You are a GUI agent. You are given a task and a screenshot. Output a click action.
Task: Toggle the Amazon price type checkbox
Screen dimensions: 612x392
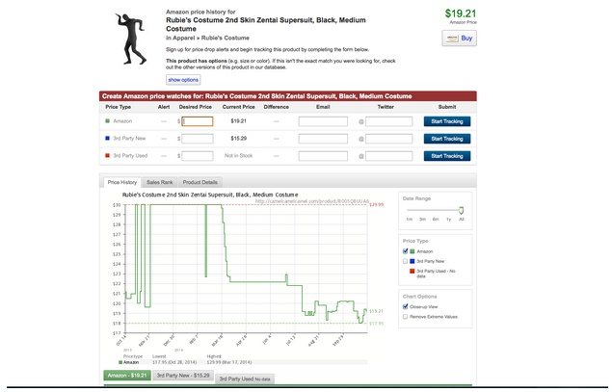click(405, 251)
